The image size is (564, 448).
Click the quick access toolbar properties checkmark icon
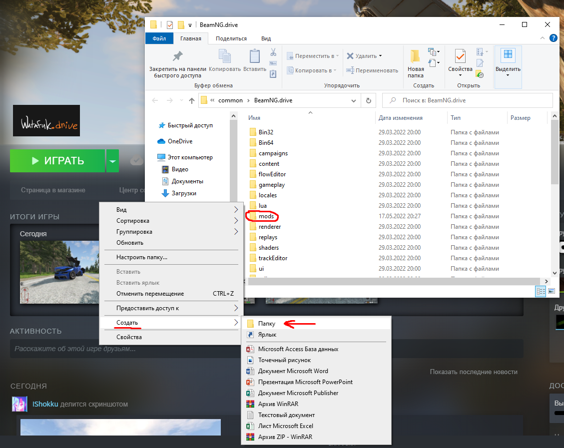click(x=170, y=25)
